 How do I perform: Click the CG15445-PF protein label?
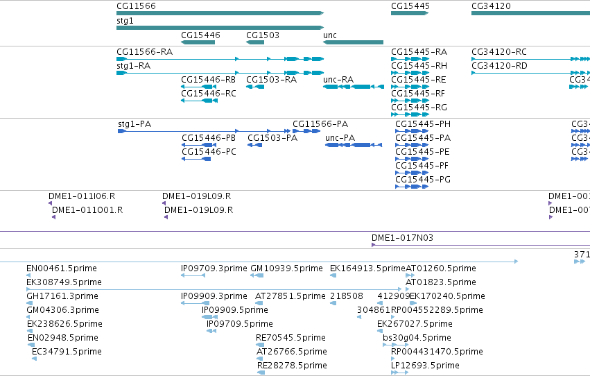coord(422,166)
